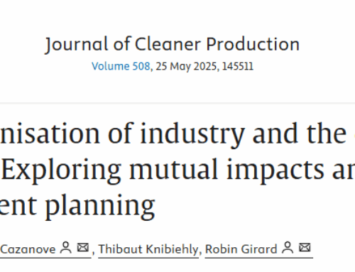Click the Cazanove author name
The height and width of the screenshot is (272, 355).
coord(28,249)
